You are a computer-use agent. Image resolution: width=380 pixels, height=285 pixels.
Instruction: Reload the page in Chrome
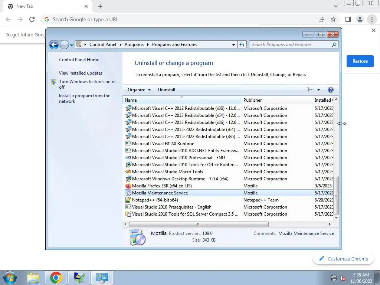(32, 19)
